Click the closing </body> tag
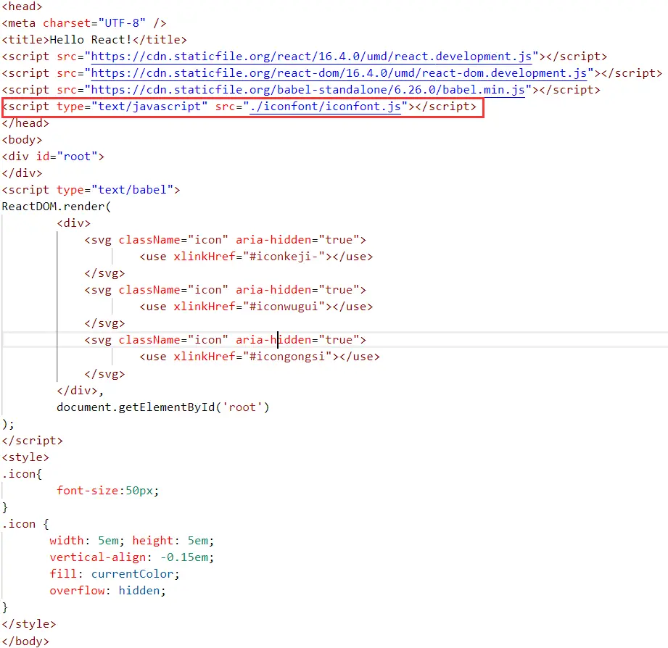Viewport: 668px width, 648px height. click(25, 641)
